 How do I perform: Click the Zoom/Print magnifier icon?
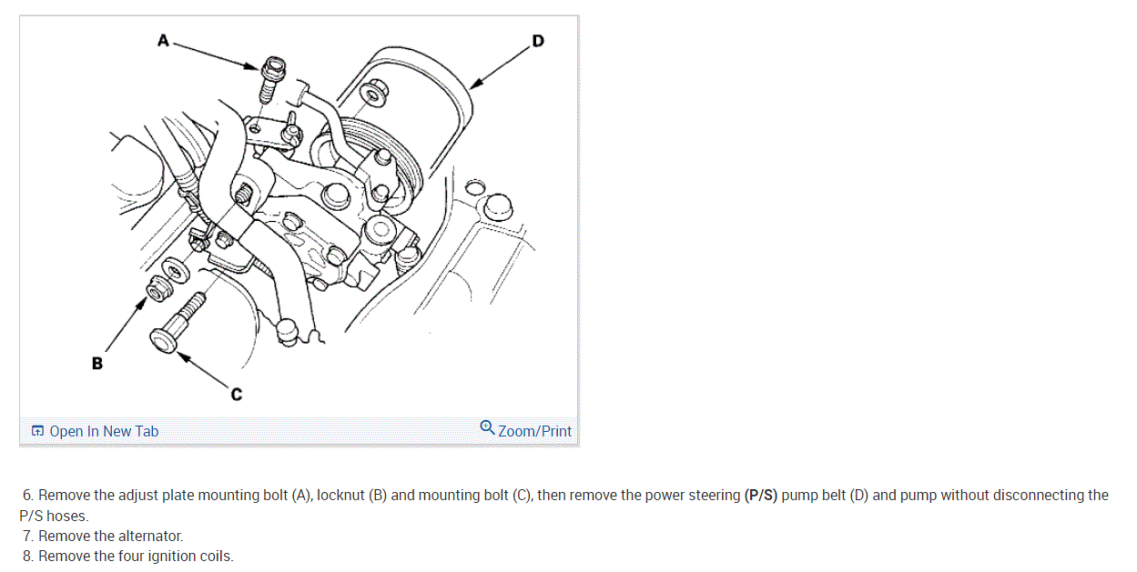pos(487,427)
